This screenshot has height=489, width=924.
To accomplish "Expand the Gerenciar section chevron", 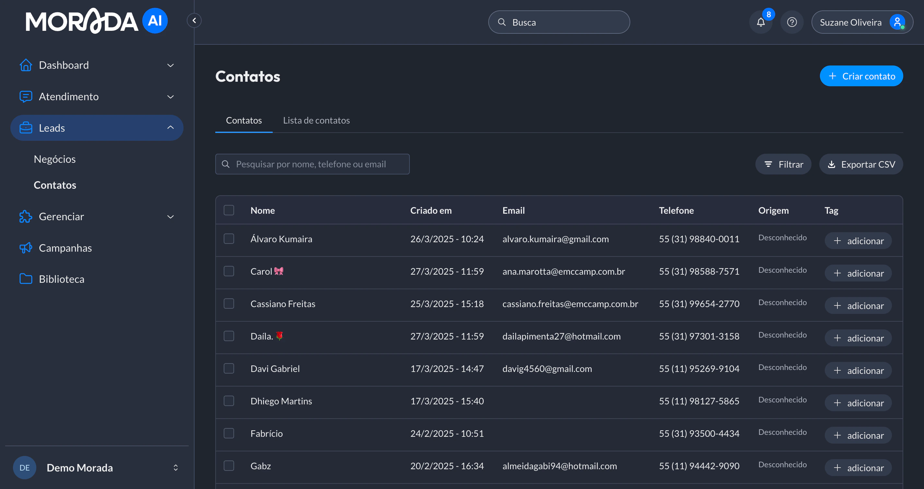I will point(171,217).
